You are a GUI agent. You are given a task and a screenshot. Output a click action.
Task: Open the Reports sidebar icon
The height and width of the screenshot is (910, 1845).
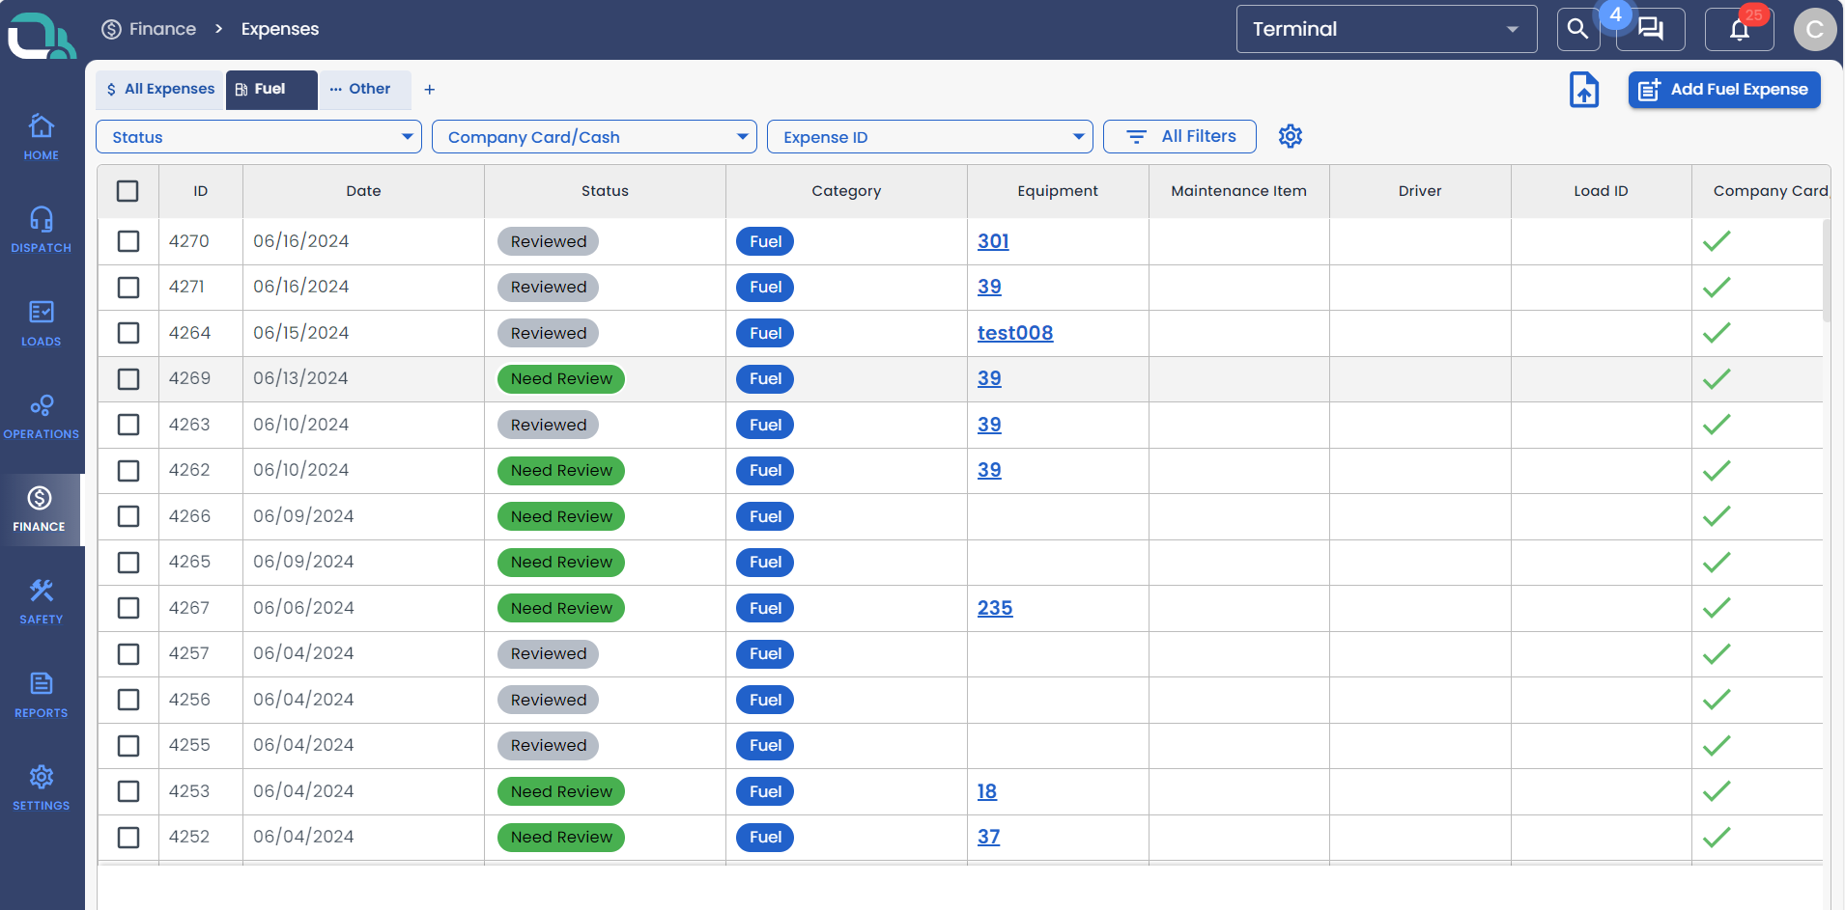tap(42, 692)
